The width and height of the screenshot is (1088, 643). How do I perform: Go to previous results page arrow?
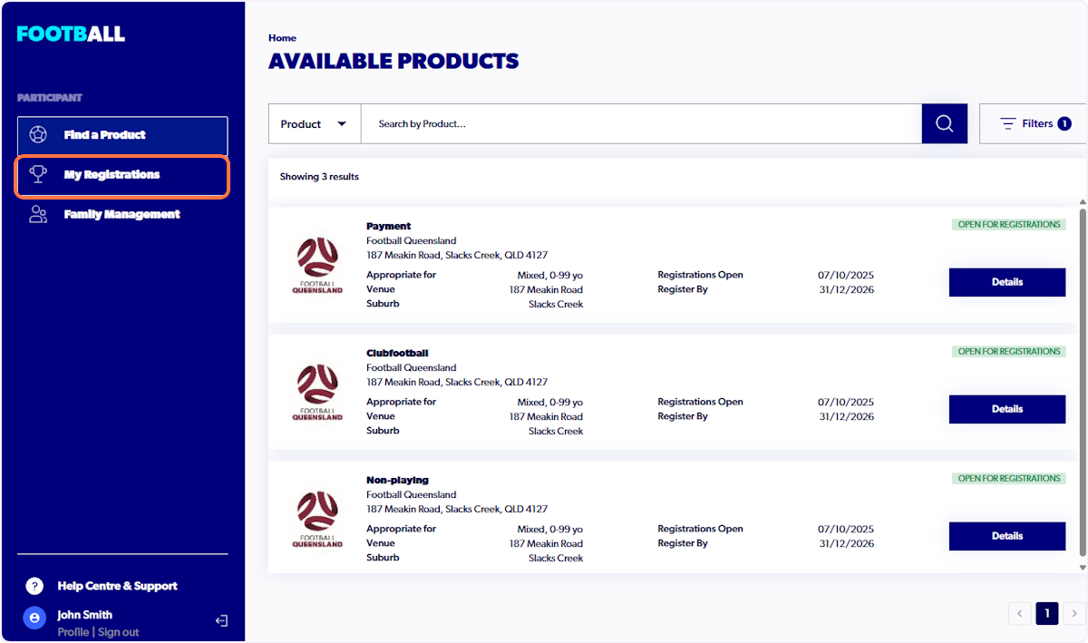1019,614
